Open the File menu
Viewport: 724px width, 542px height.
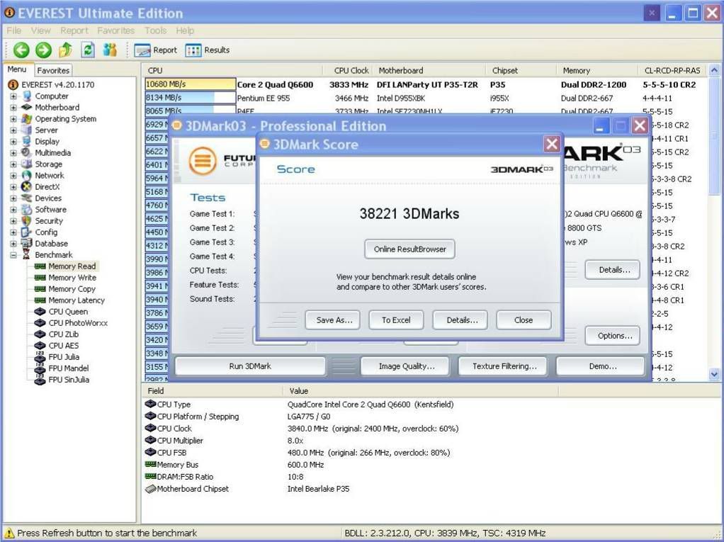click(x=14, y=30)
